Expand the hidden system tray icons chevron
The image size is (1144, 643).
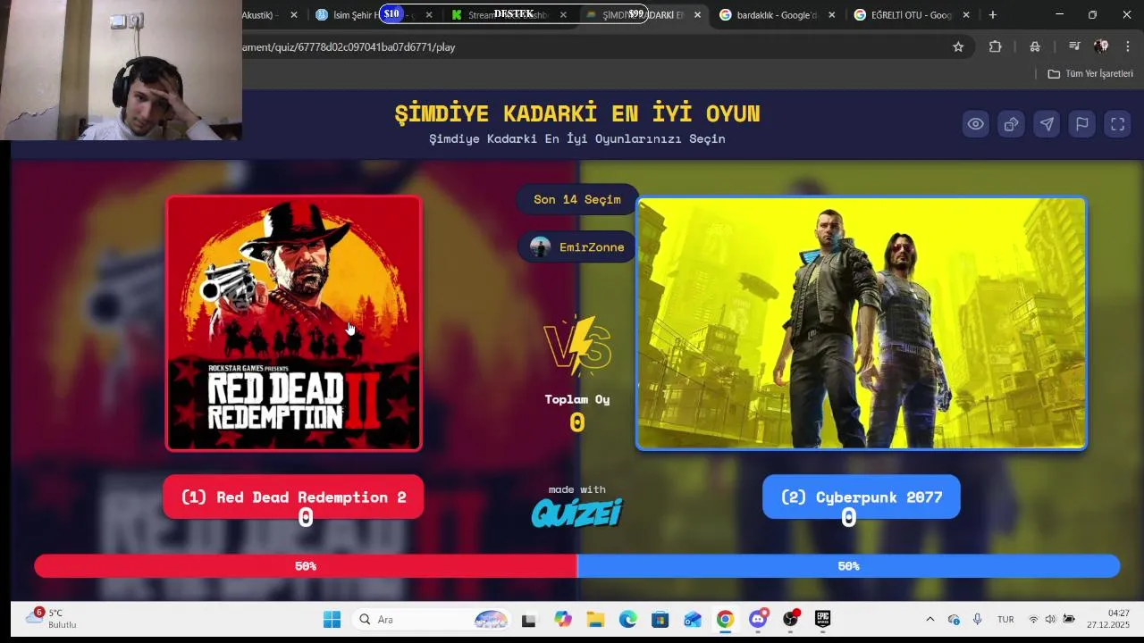tap(929, 619)
